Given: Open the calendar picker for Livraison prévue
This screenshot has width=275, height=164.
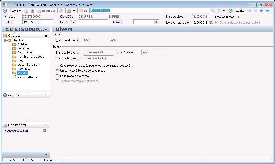Looking at the screenshot, I should [211, 22].
